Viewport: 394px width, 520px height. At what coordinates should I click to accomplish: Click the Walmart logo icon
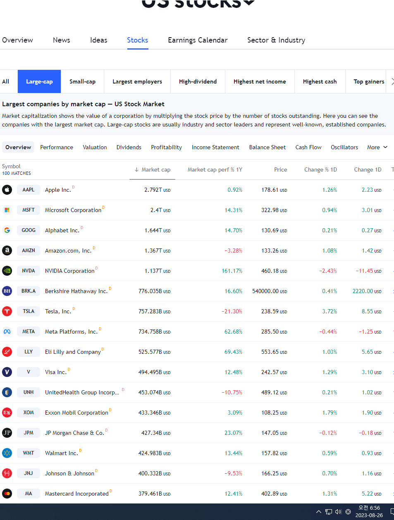point(7,453)
